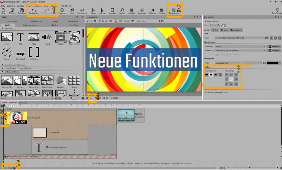This screenshot has width=282, height=170.
Task: Choose the Kapitel object icon
Action: pos(61,37)
